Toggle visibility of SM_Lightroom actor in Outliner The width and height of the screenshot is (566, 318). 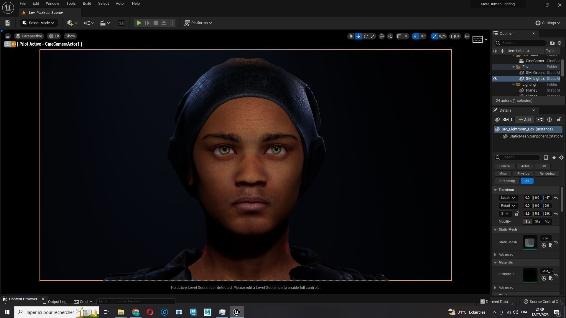pyautogui.click(x=495, y=79)
